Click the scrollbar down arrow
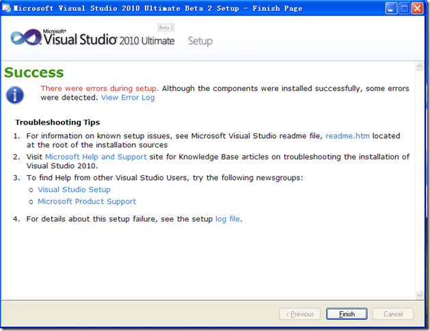430x331 pixels. point(419,295)
